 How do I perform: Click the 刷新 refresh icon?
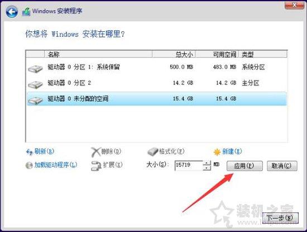click(30, 152)
